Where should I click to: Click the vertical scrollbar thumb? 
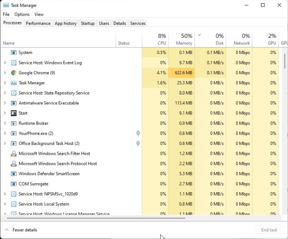coord(285,61)
